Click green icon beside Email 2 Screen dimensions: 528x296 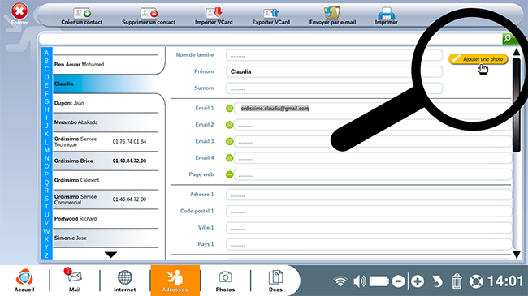[x=229, y=125]
